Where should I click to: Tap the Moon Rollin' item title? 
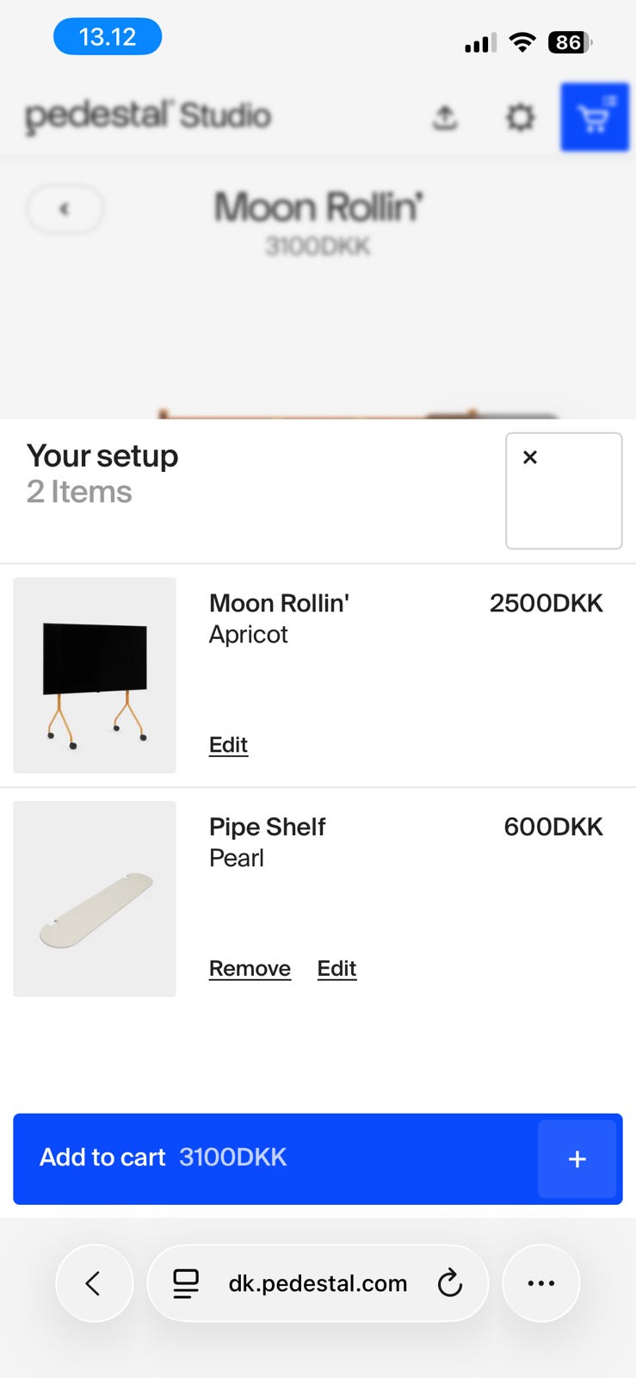click(x=279, y=603)
